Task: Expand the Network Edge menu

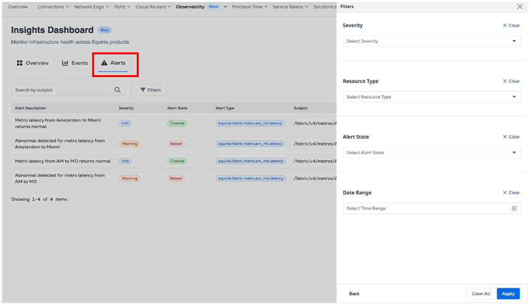Action: point(92,7)
